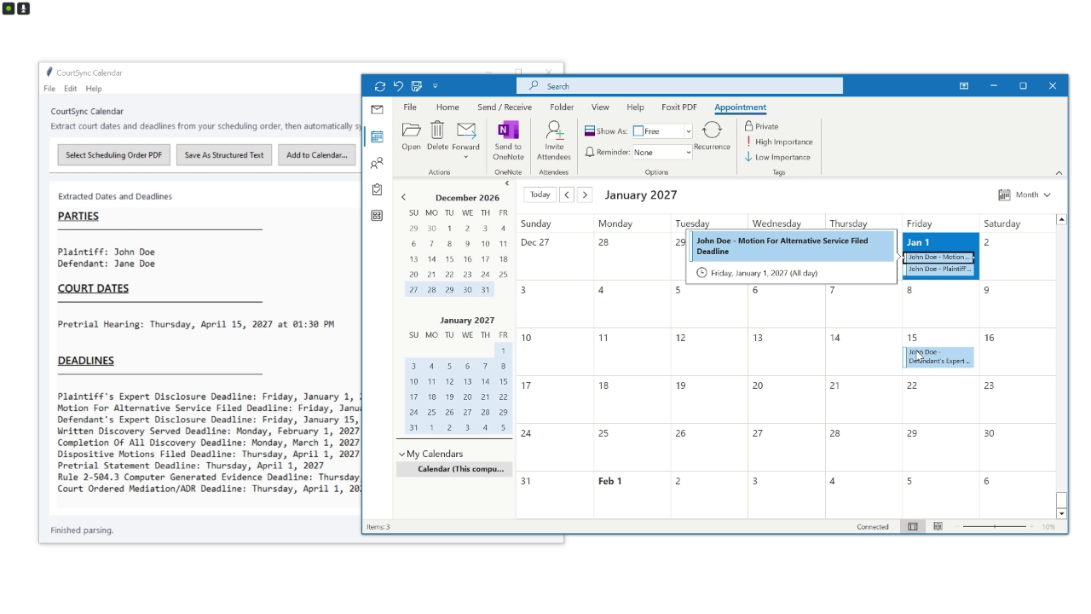Open the Month view dropdown
The width and height of the screenshot is (1091, 614).
click(x=1025, y=194)
